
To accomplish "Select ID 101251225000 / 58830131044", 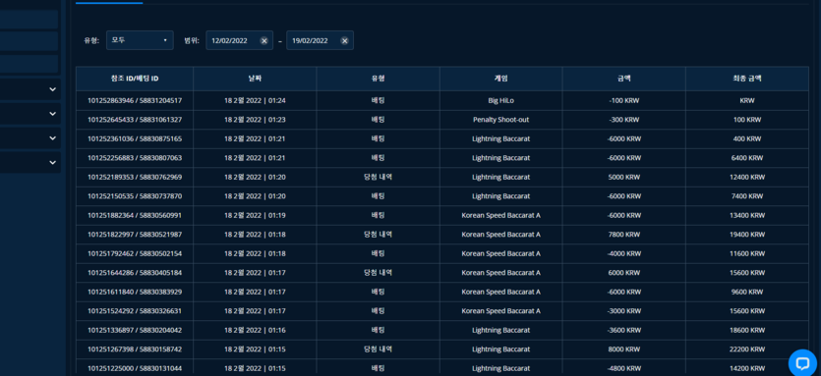I will coord(135,368).
